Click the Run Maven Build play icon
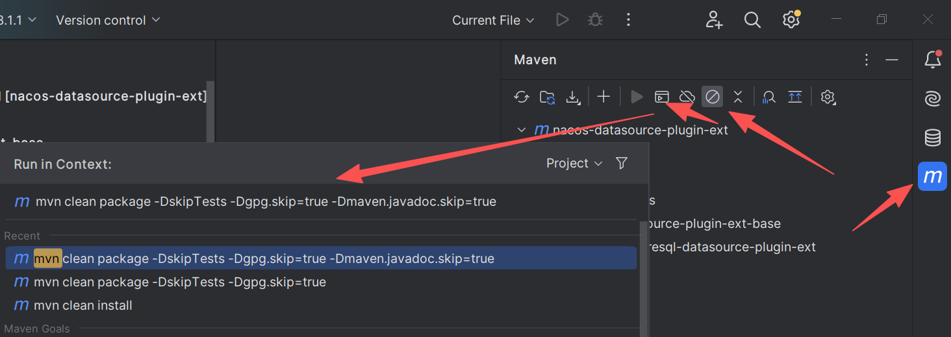This screenshot has height=337, width=951. coord(637,97)
